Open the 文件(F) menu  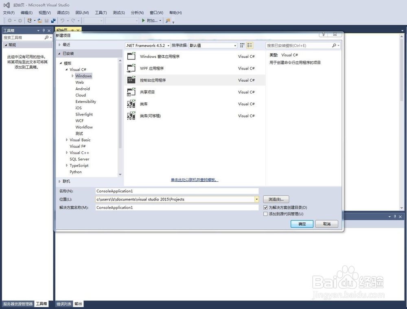pyautogui.click(x=9, y=13)
